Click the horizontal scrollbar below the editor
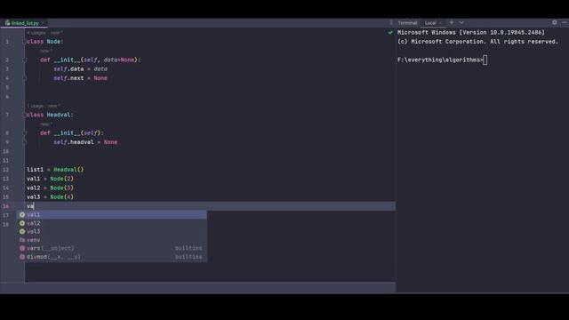Viewport: 569px width, 320px height. click(197, 287)
